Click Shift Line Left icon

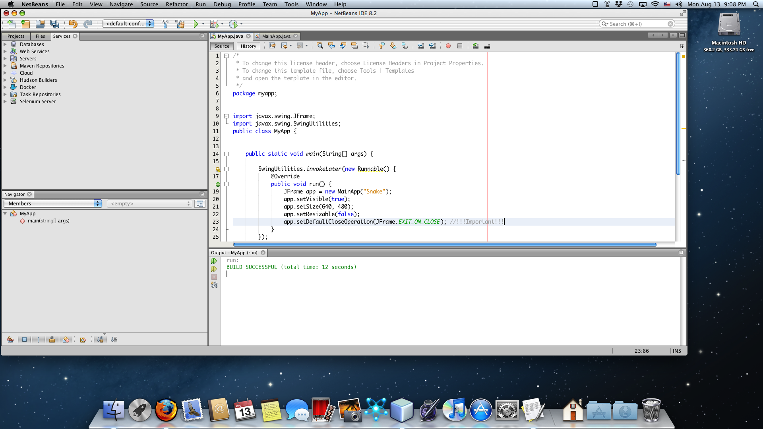[x=421, y=46]
